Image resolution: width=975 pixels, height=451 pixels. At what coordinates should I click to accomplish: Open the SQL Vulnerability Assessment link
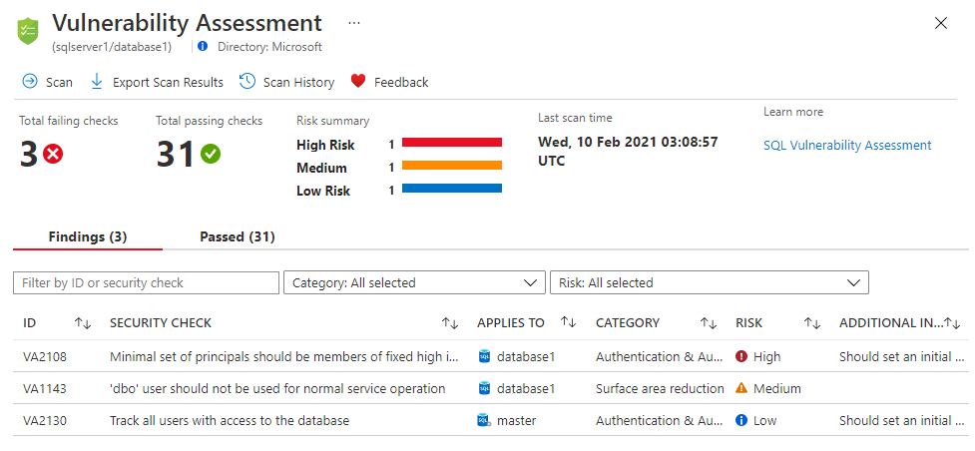pos(847,146)
